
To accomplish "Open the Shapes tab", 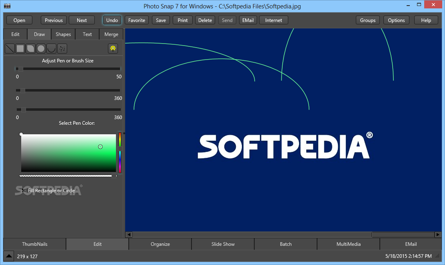I will pos(63,34).
